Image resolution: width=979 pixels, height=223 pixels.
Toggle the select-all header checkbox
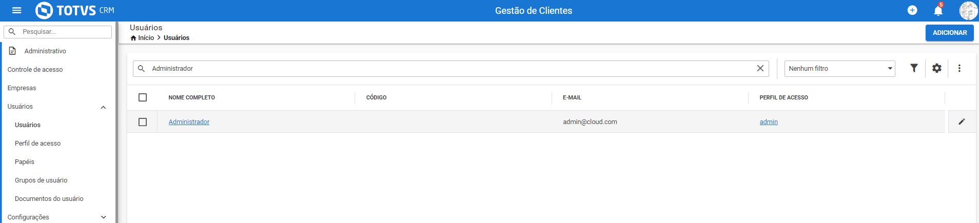(143, 97)
